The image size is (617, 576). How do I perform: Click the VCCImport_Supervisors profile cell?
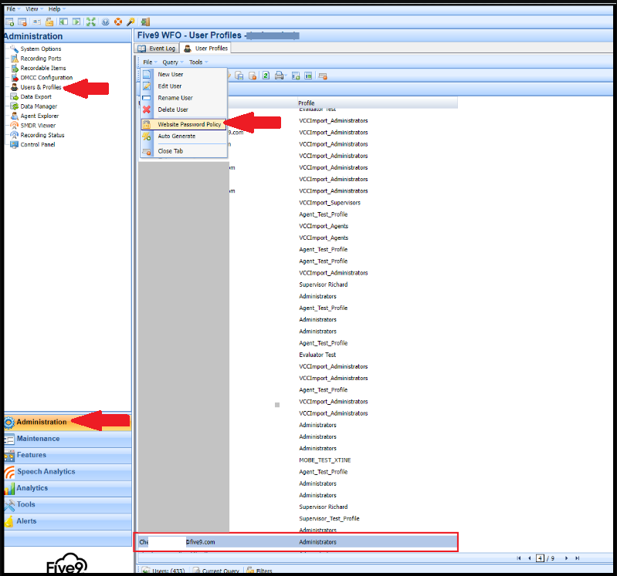click(x=330, y=203)
